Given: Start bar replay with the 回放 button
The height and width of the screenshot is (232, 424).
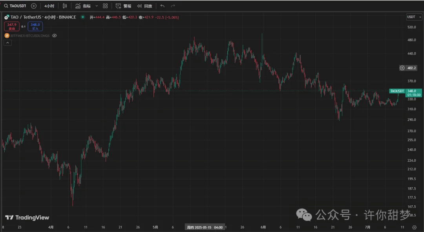Looking at the screenshot, I should 144,5.
